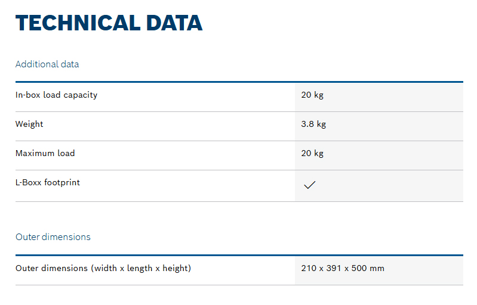Click the number 391 in dimensions value

[334, 268]
